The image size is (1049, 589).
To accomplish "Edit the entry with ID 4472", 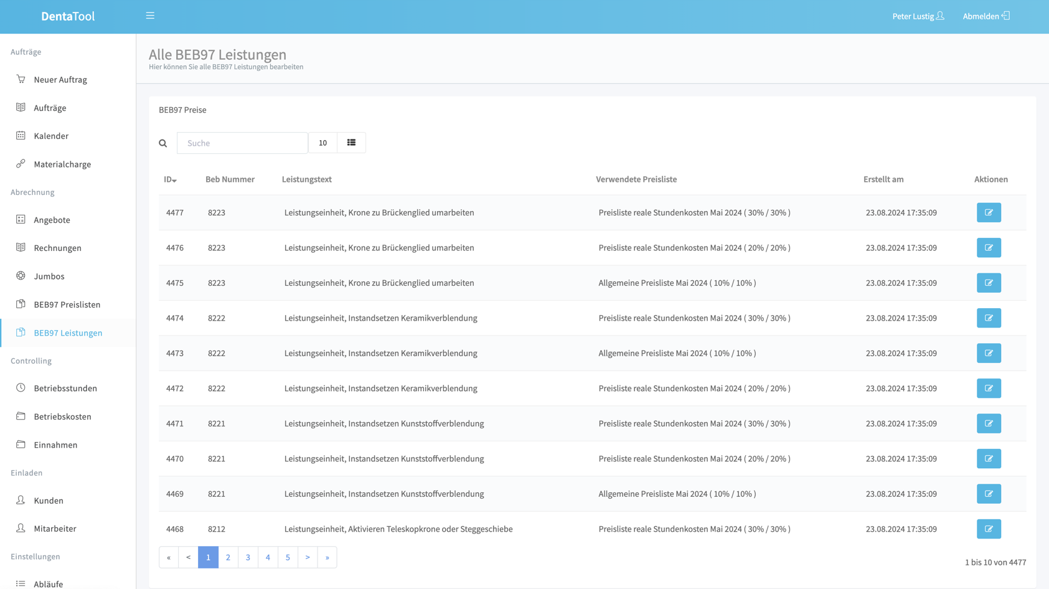I will [x=989, y=389].
